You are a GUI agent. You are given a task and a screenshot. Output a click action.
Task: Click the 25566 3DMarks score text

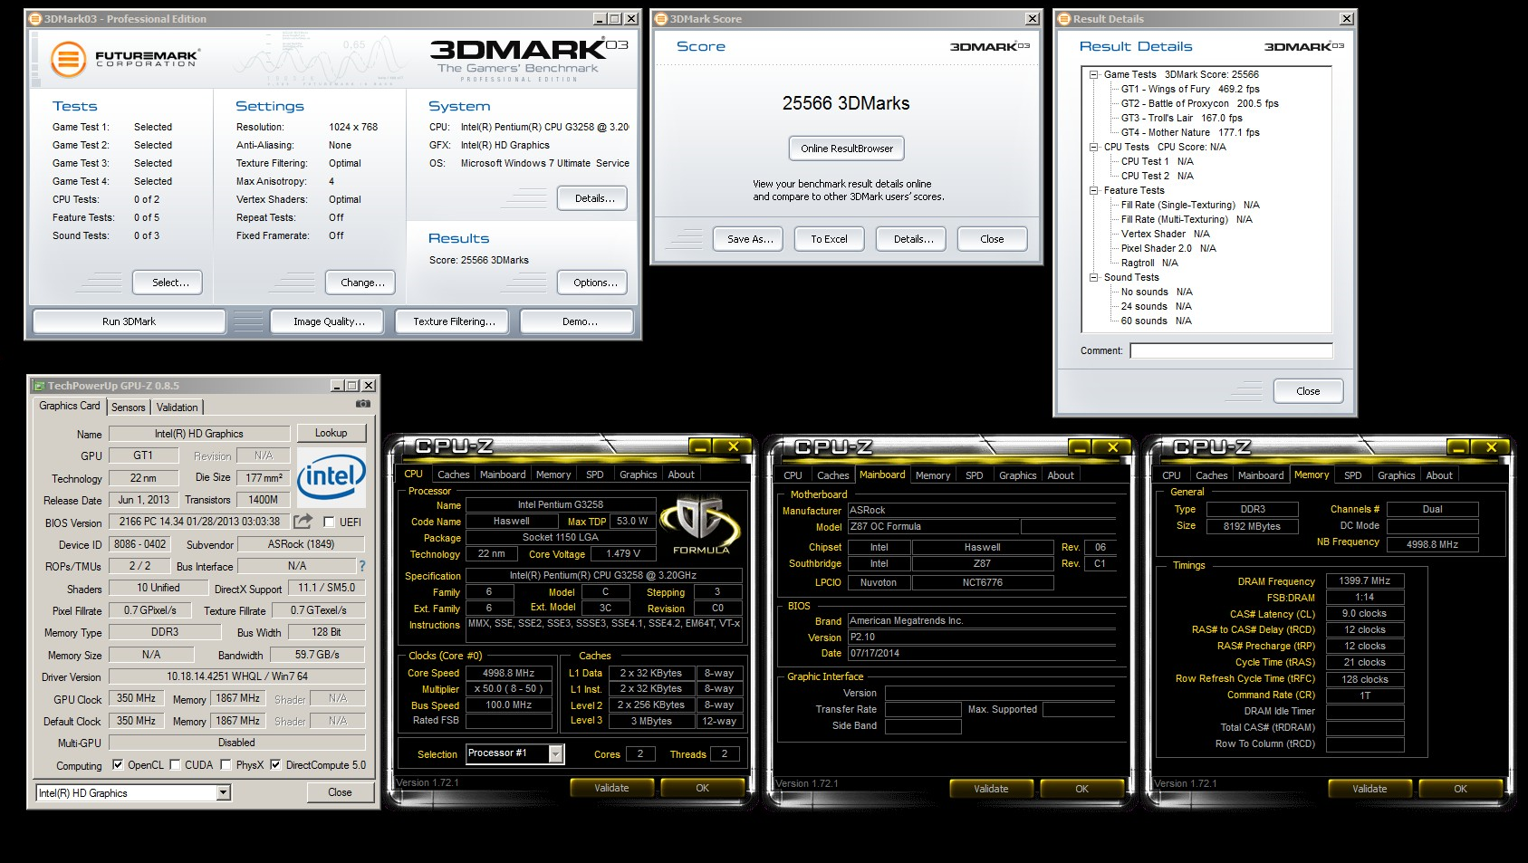tap(846, 103)
